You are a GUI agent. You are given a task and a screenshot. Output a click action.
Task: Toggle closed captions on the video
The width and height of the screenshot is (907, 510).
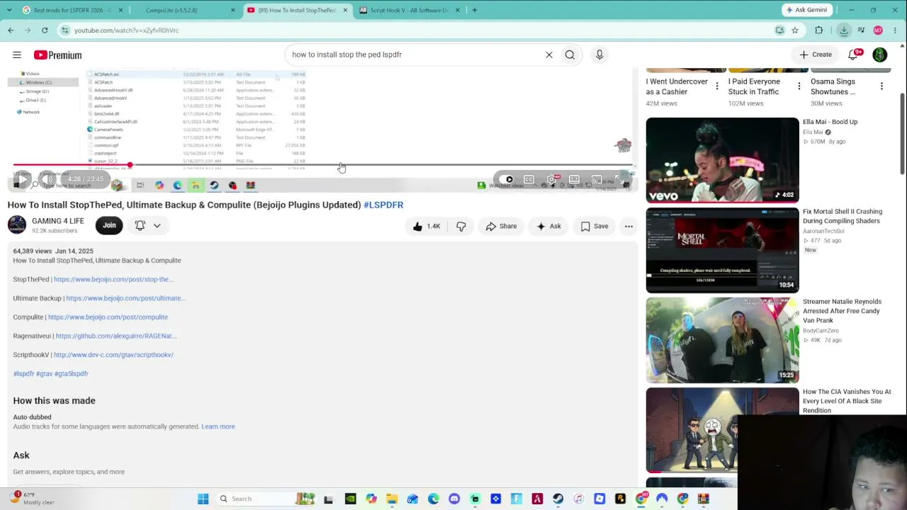(x=529, y=179)
